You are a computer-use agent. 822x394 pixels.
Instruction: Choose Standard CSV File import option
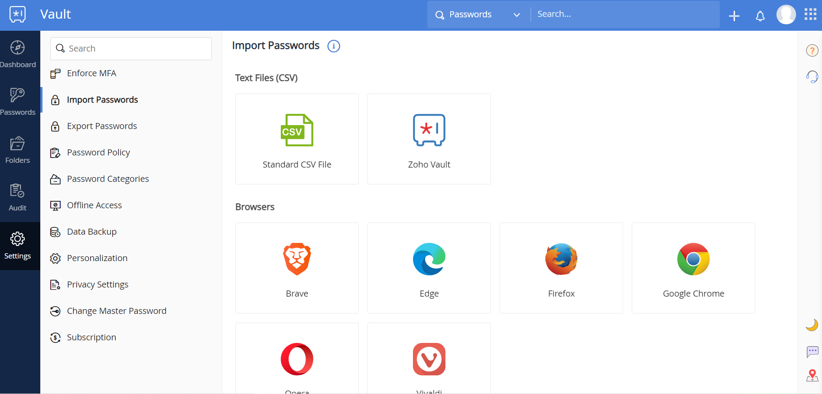(296, 139)
